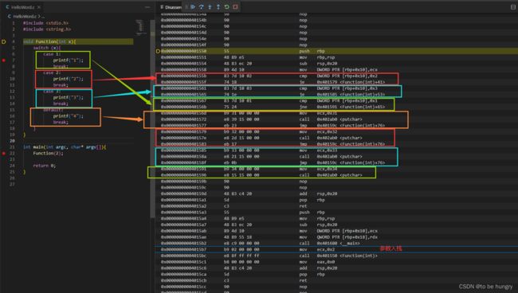Image resolution: width=518 pixels, height=293 pixels.
Task: Grab the debug toolbar drag handle
Action: point(186,6)
